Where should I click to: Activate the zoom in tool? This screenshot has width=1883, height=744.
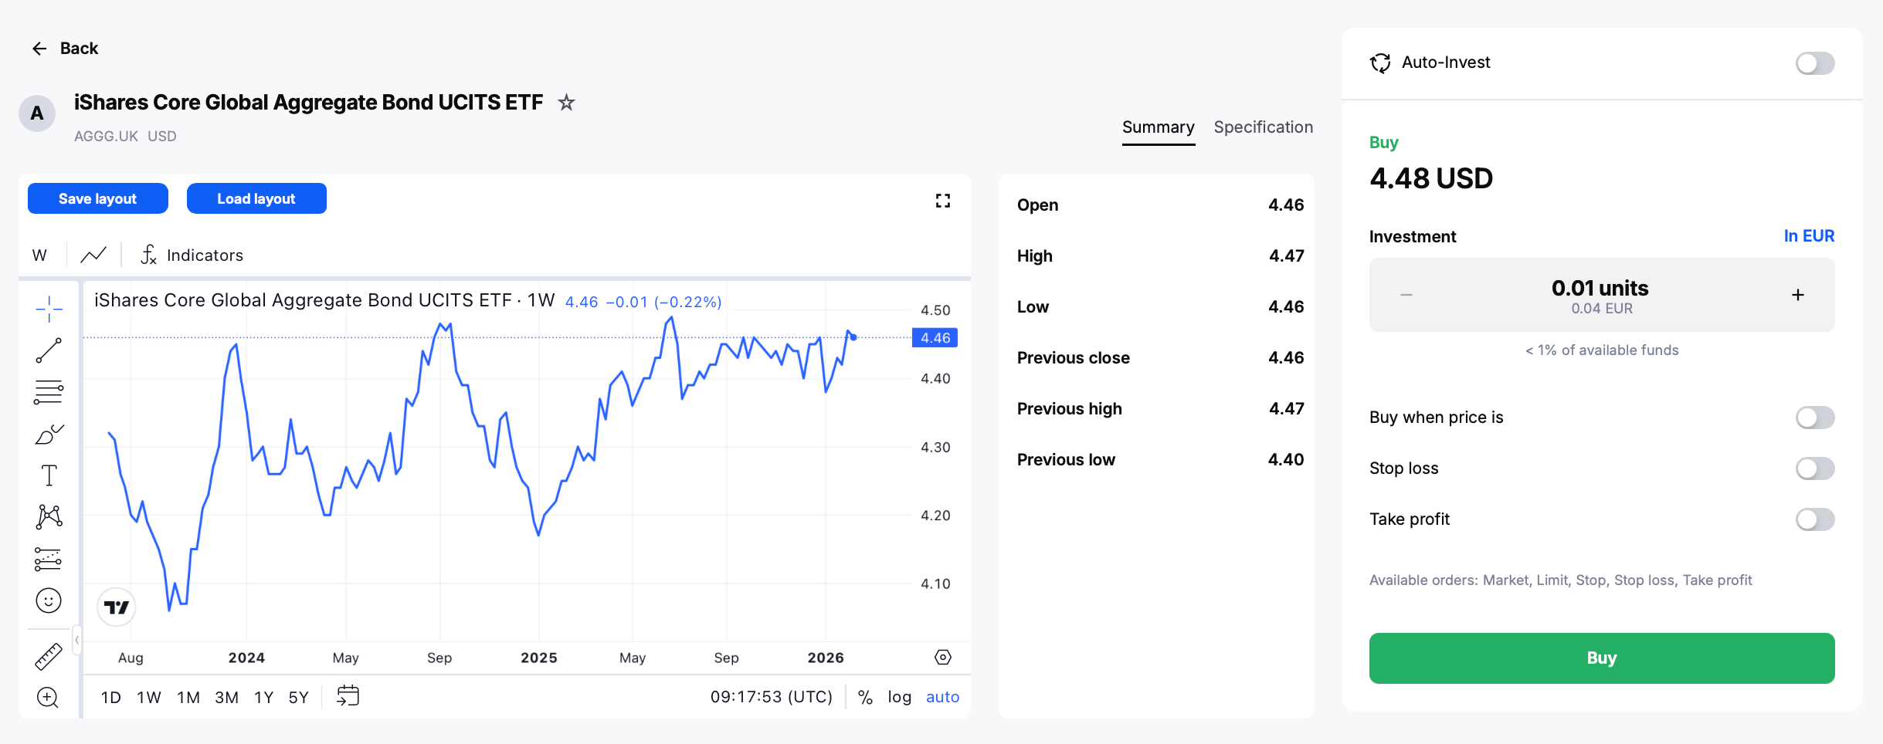(x=49, y=698)
